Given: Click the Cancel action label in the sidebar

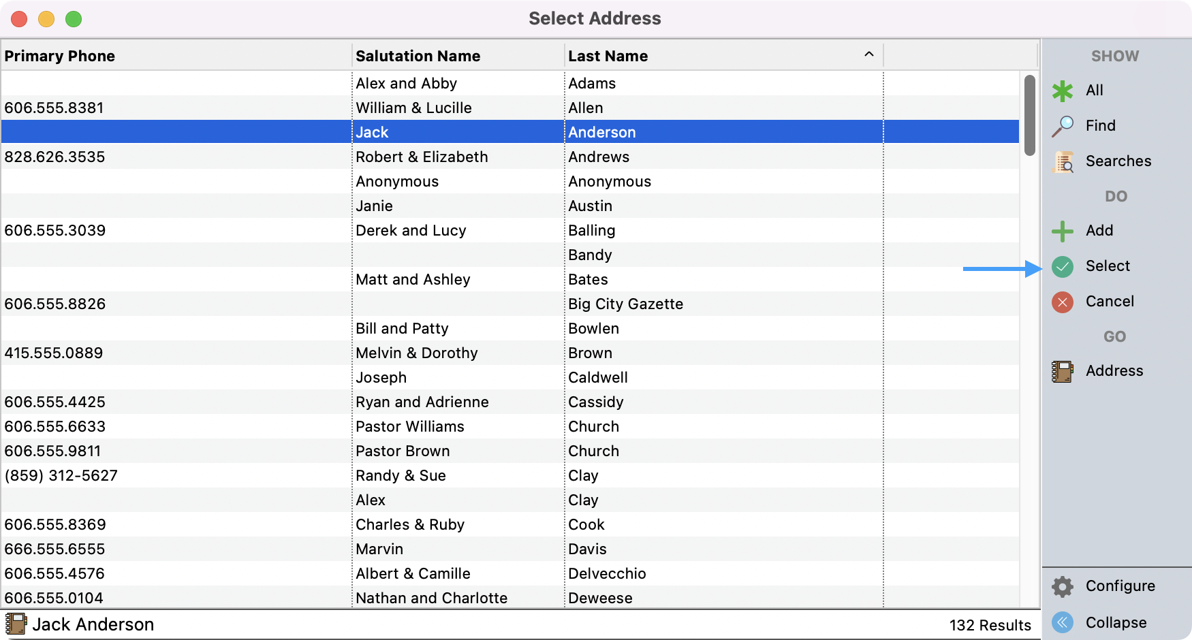Looking at the screenshot, I should [1110, 302].
